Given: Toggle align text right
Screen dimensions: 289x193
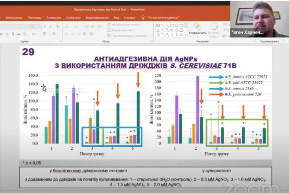Looking at the screenshot, I should pyautogui.click(x=78, y=34).
